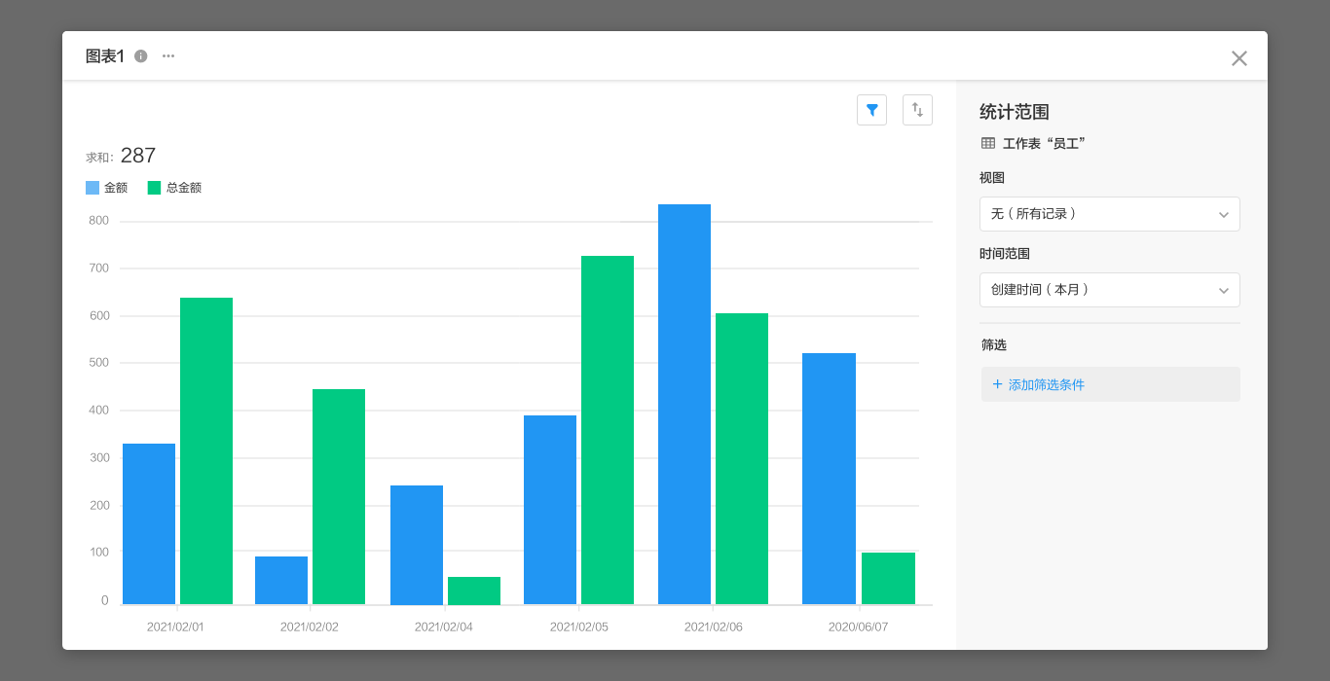The image size is (1330, 681).
Task: Click the blue bar for 2021/02/06
Action: click(x=684, y=405)
